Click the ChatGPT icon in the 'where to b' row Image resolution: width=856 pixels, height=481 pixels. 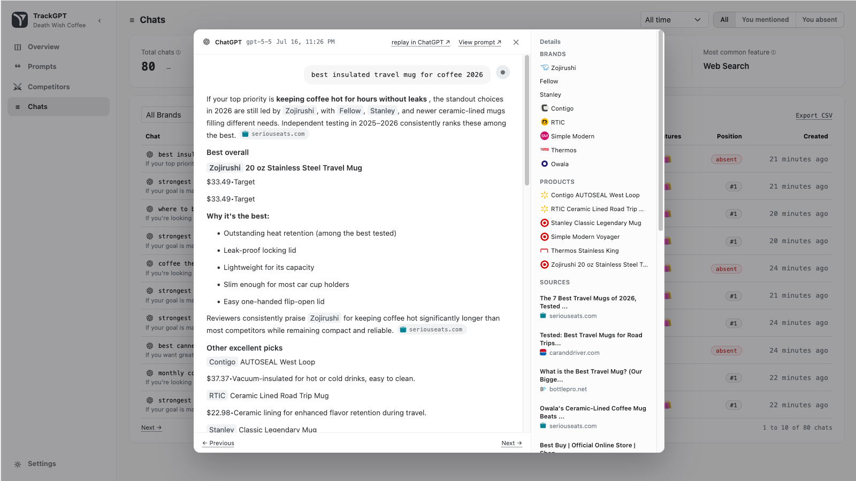click(150, 209)
